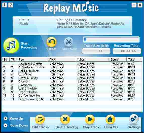Open the Burn CD flame icon
The width and height of the screenshot is (144, 133).
(110, 119)
